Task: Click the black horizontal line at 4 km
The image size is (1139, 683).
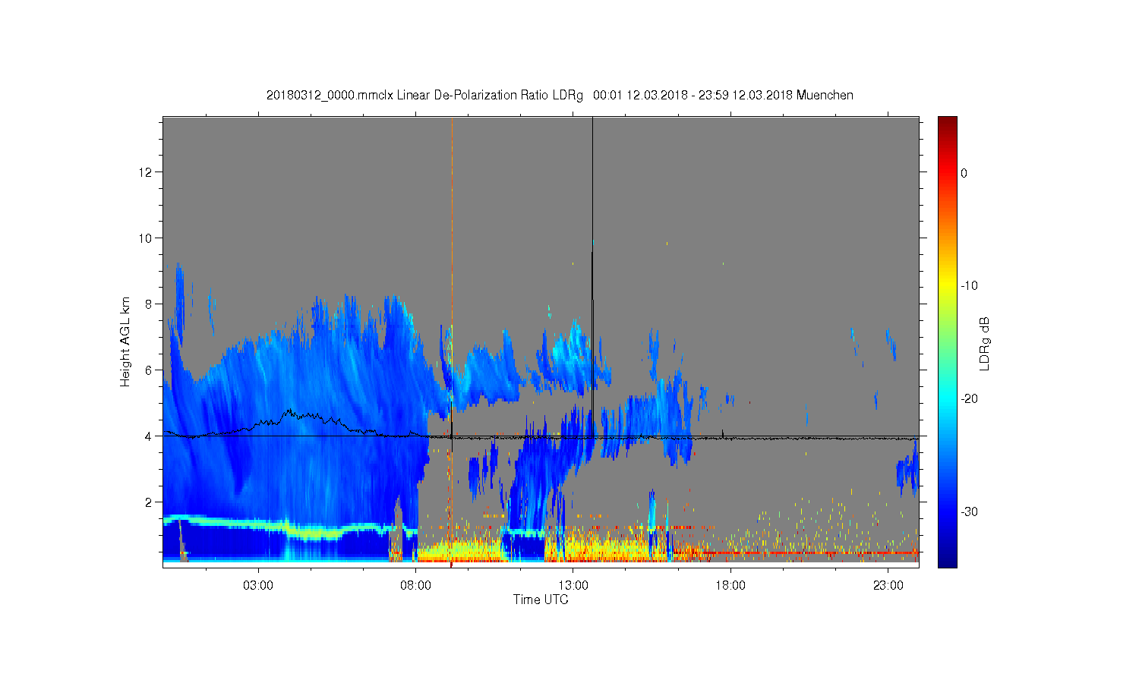Action: click(x=541, y=436)
